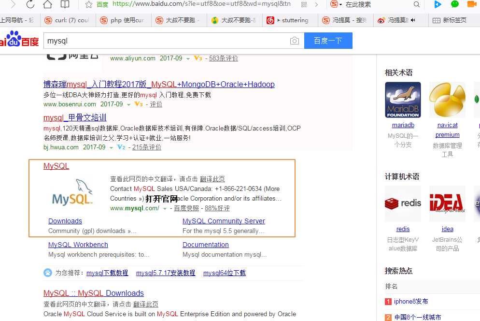The height and width of the screenshot is (321, 480).
Task: Open the browser home page icon
Action: (x=48, y=5)
